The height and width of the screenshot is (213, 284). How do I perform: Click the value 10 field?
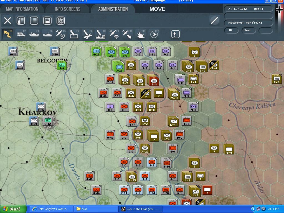click(231, 30)
